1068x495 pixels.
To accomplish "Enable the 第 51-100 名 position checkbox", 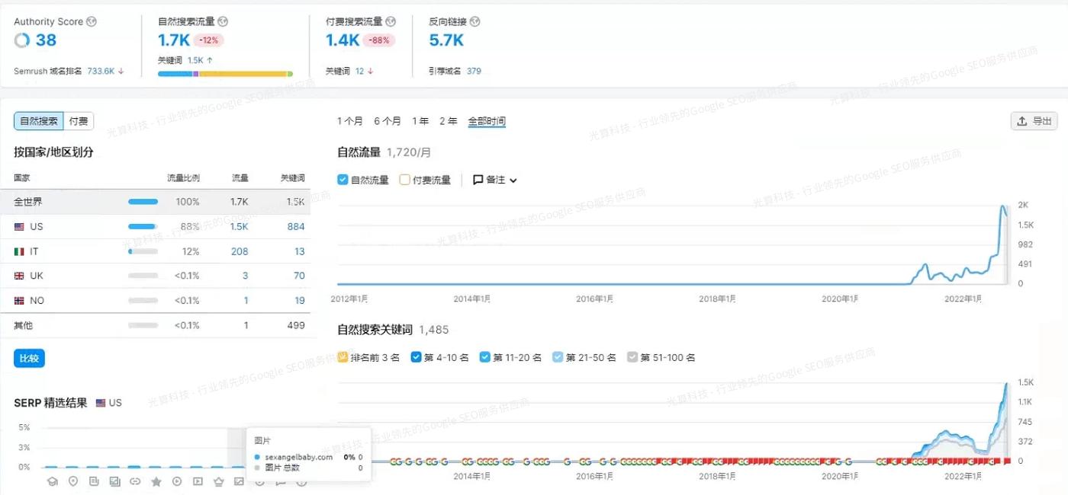I will click(x=633, y=356).
